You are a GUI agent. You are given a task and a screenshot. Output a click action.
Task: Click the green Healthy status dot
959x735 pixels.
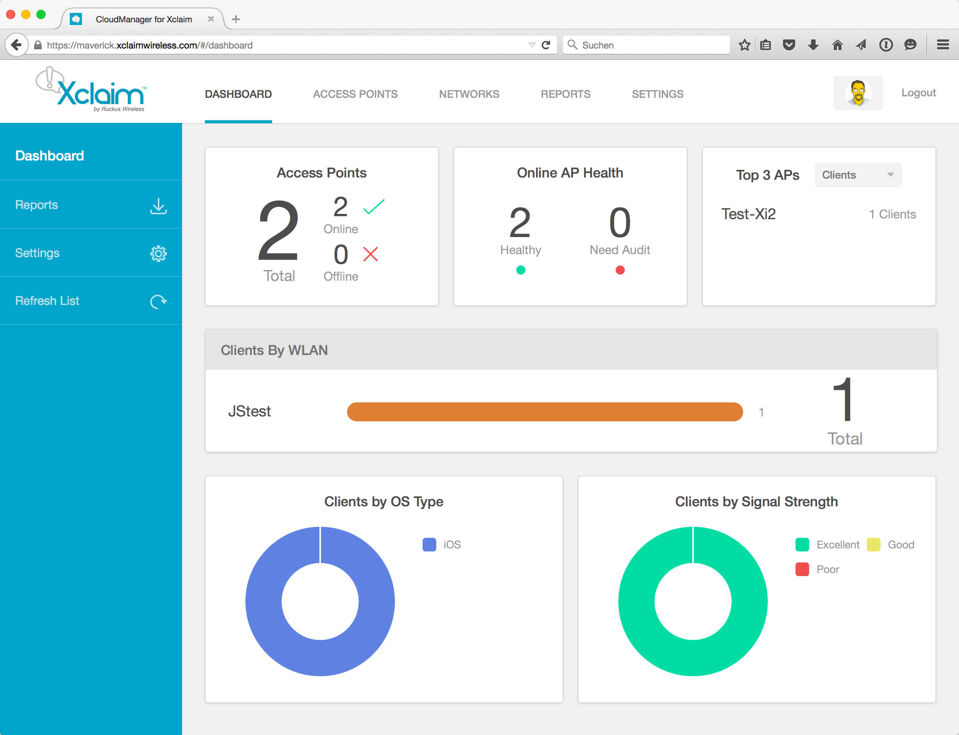point(520,270)
